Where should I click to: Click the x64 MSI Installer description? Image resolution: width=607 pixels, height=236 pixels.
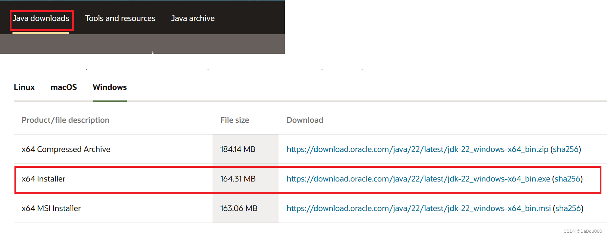click(51, 208)
